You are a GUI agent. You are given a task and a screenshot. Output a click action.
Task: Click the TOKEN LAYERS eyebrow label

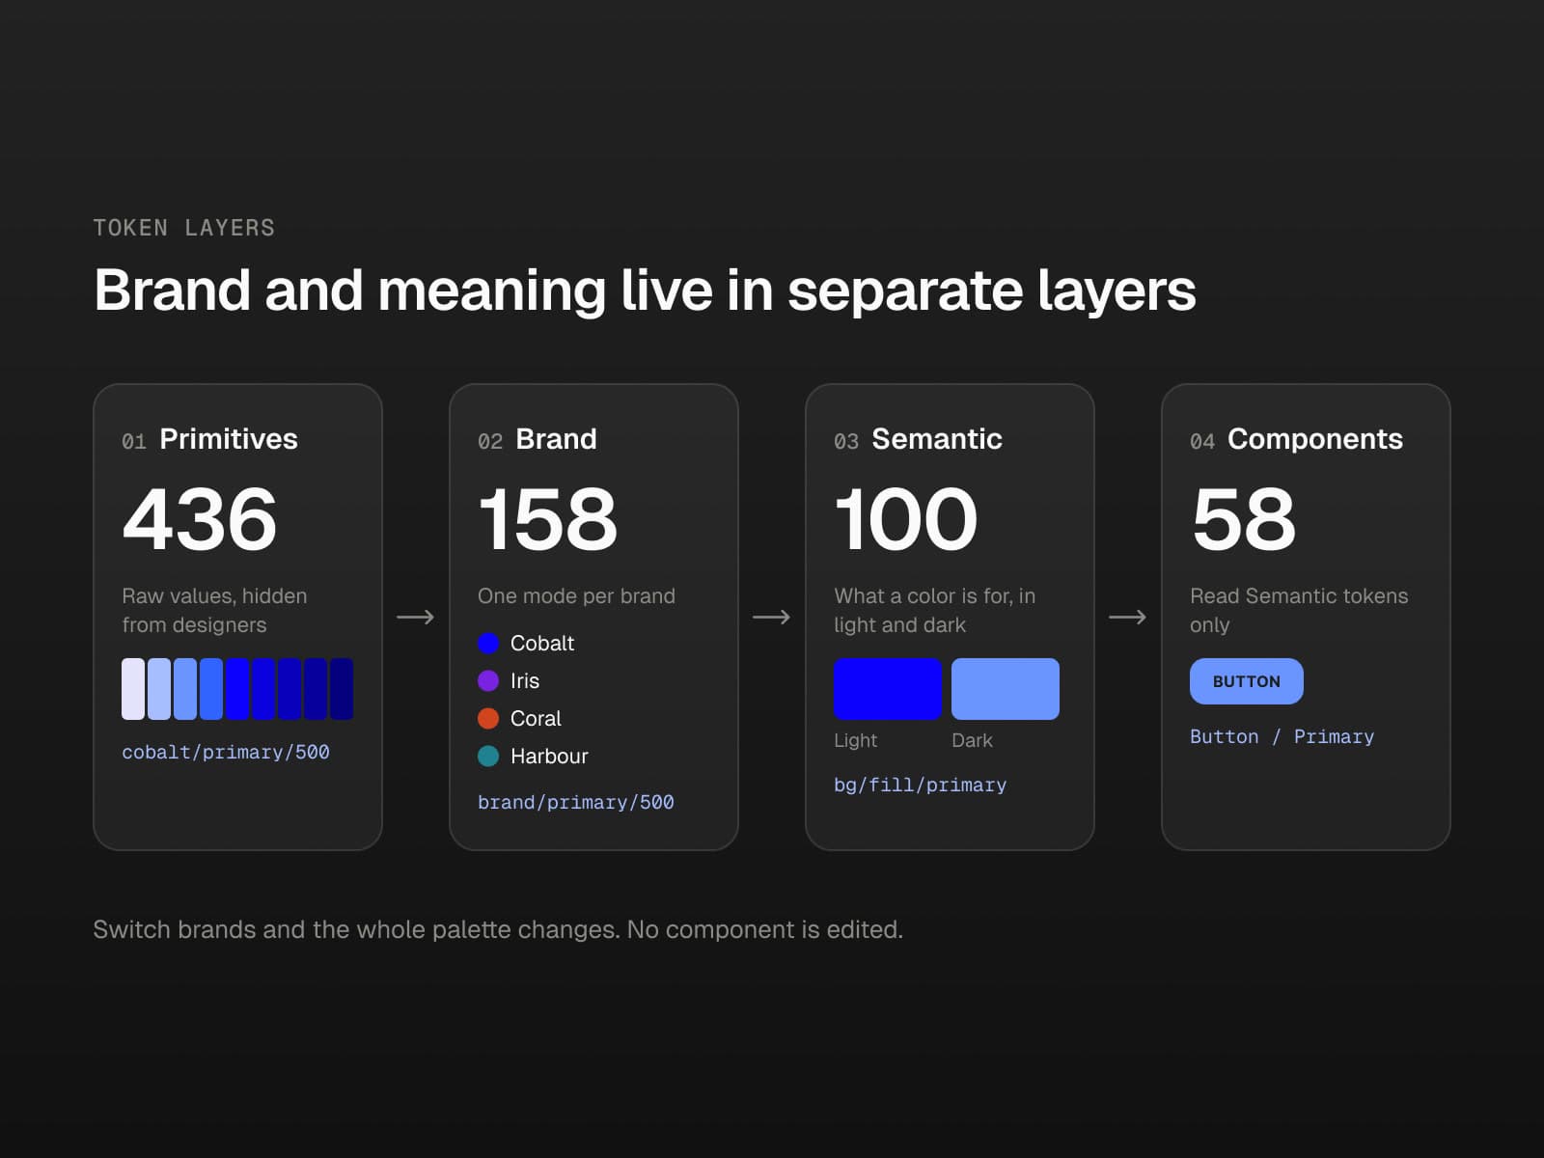click(x=184, y=228)
